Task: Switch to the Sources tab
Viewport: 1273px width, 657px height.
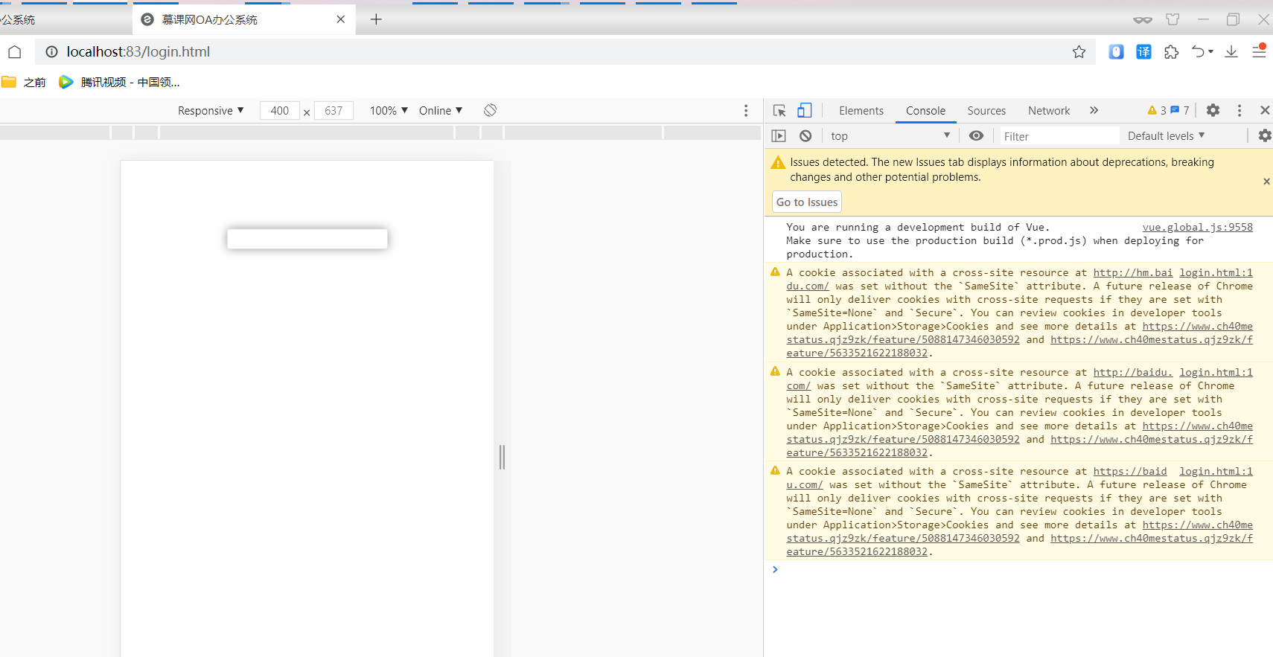Action: pyautogui.click(x=986, y=110)
